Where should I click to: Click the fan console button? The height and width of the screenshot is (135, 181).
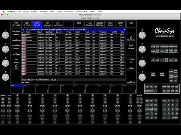[x=171, y=81]
